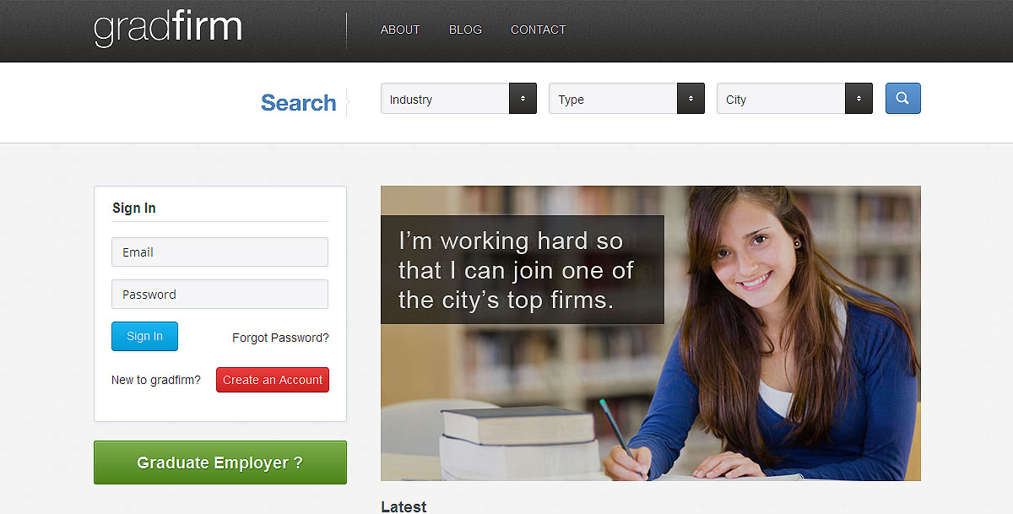The height and width of the screenshot is (514, 1013).
Task: Open the City dropdown arrow
Action: click(859, 99)
